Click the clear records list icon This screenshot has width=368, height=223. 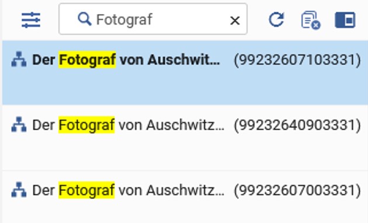311,20
